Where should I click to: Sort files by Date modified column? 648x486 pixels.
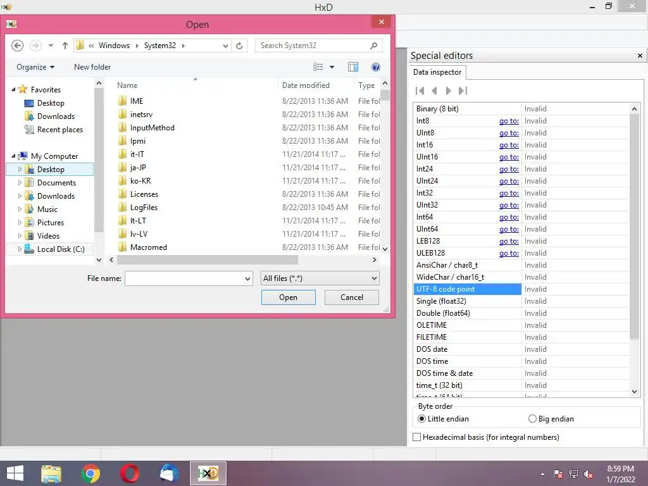(306, 85)
